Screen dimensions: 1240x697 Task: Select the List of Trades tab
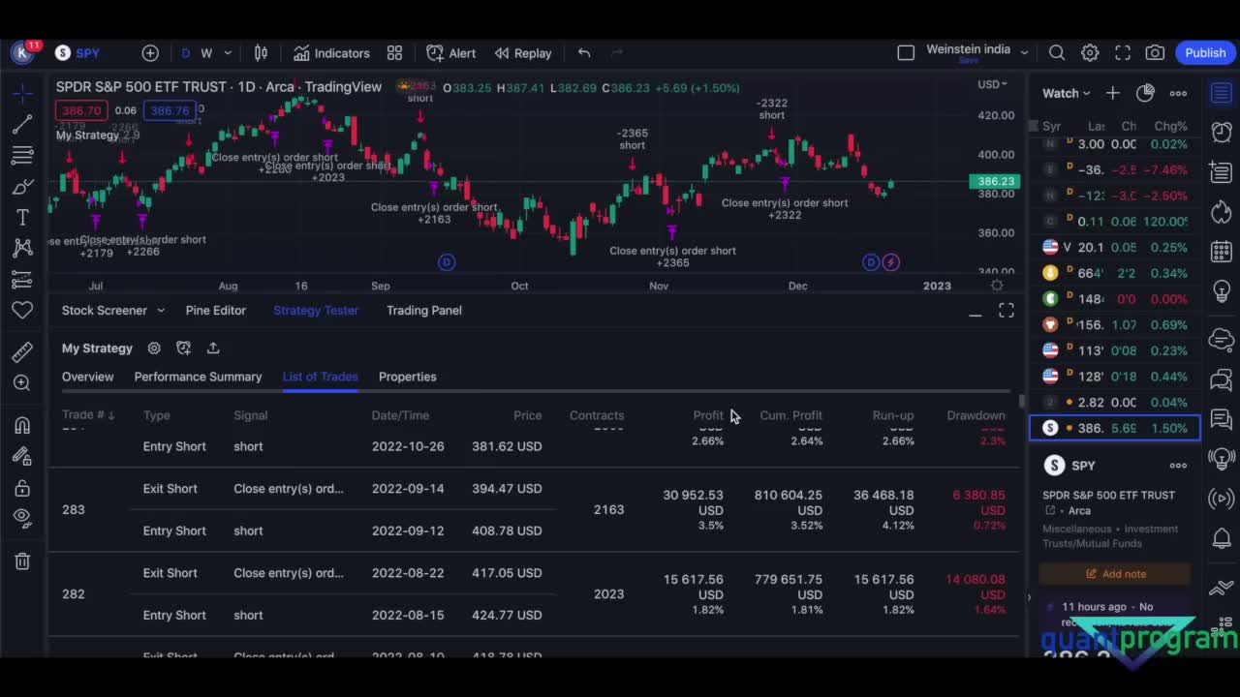320,377
